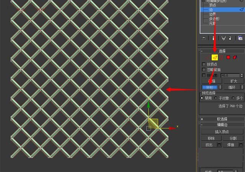Click the 45.0 angle input field
245x172 pixels.
pyautogui.click(x=230, y=75)
